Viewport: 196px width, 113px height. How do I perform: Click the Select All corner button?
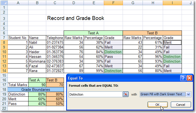coord(4,3)
